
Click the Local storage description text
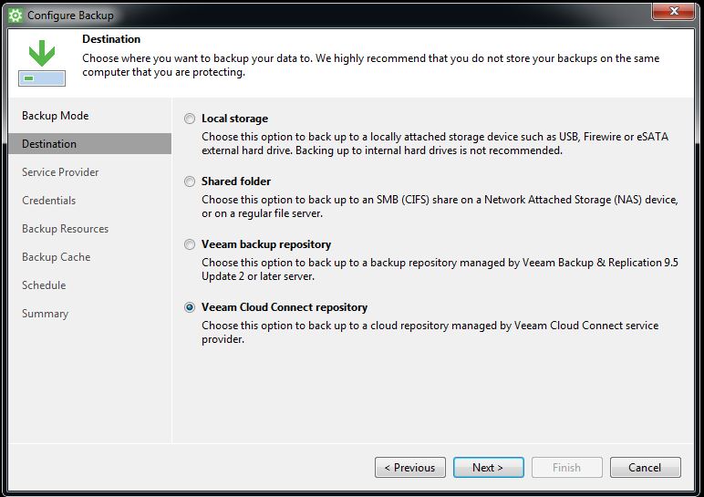click(434, 143)
